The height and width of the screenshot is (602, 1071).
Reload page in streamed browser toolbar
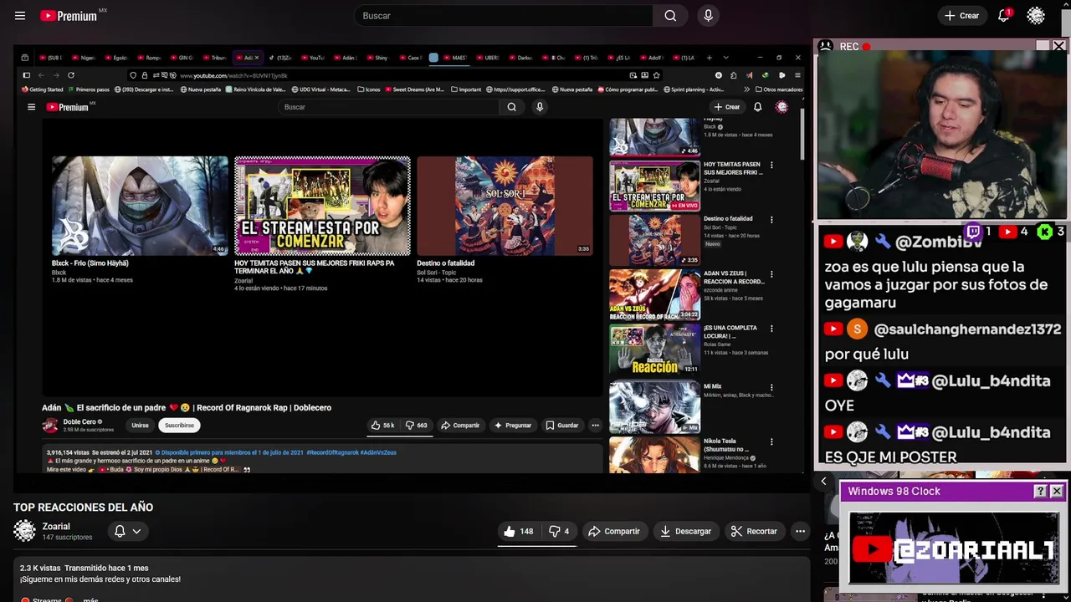coord(71,75)
